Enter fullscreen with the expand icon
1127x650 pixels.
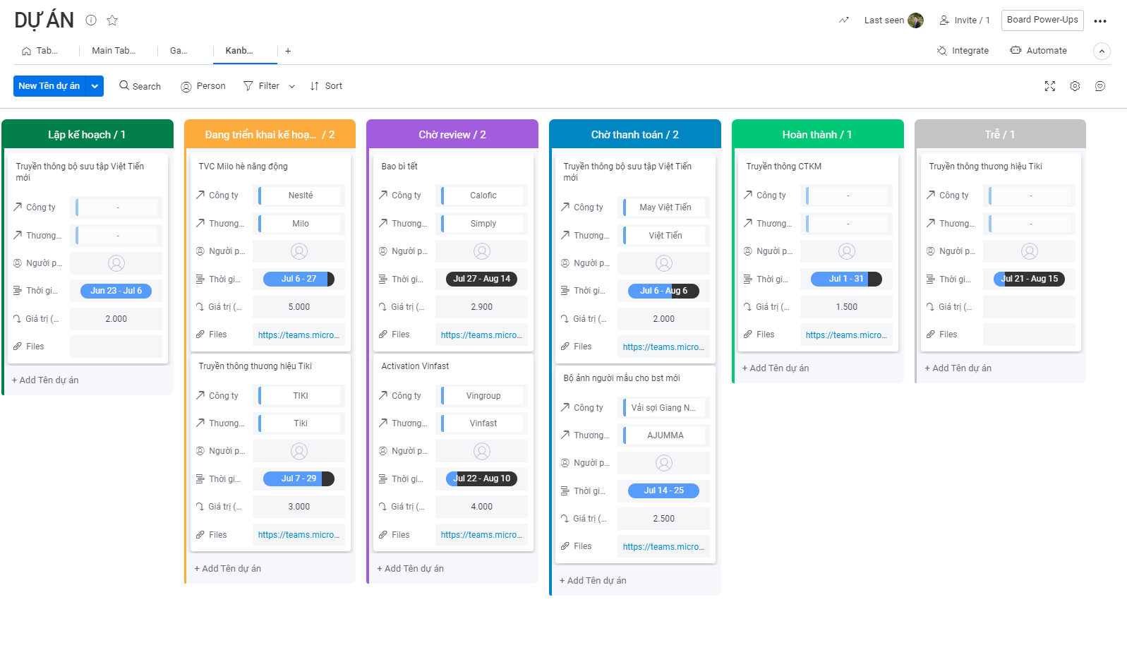pyautogui.click(x=1049, y=86)
